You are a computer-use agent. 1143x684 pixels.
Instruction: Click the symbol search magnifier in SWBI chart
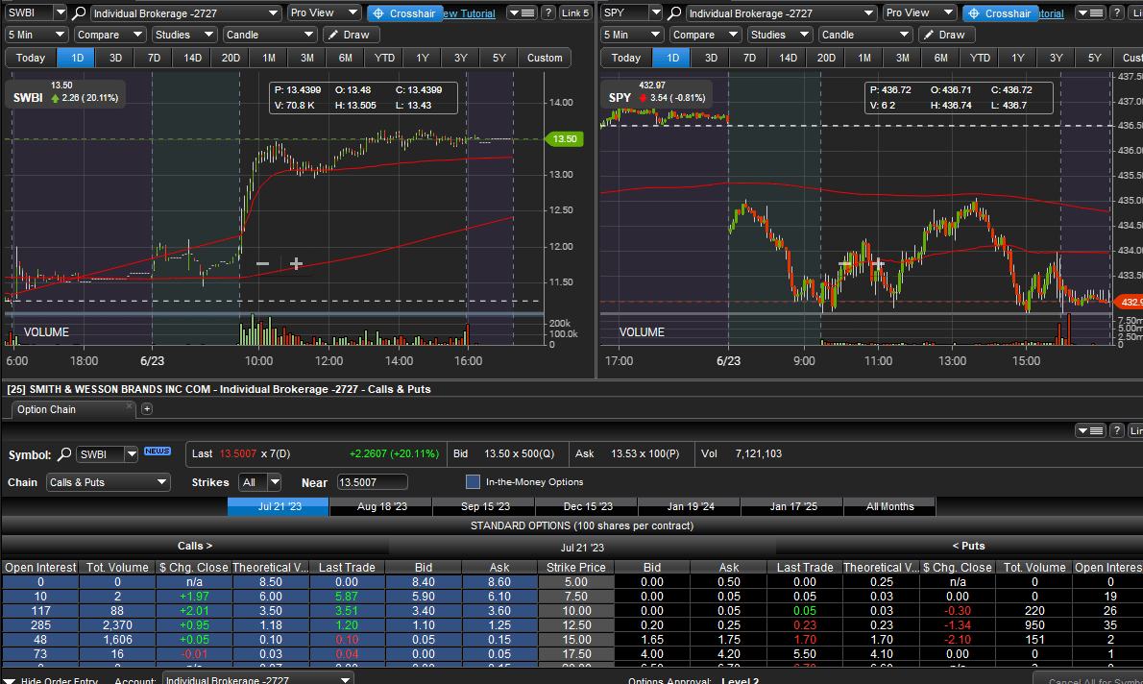click(80, 13)
